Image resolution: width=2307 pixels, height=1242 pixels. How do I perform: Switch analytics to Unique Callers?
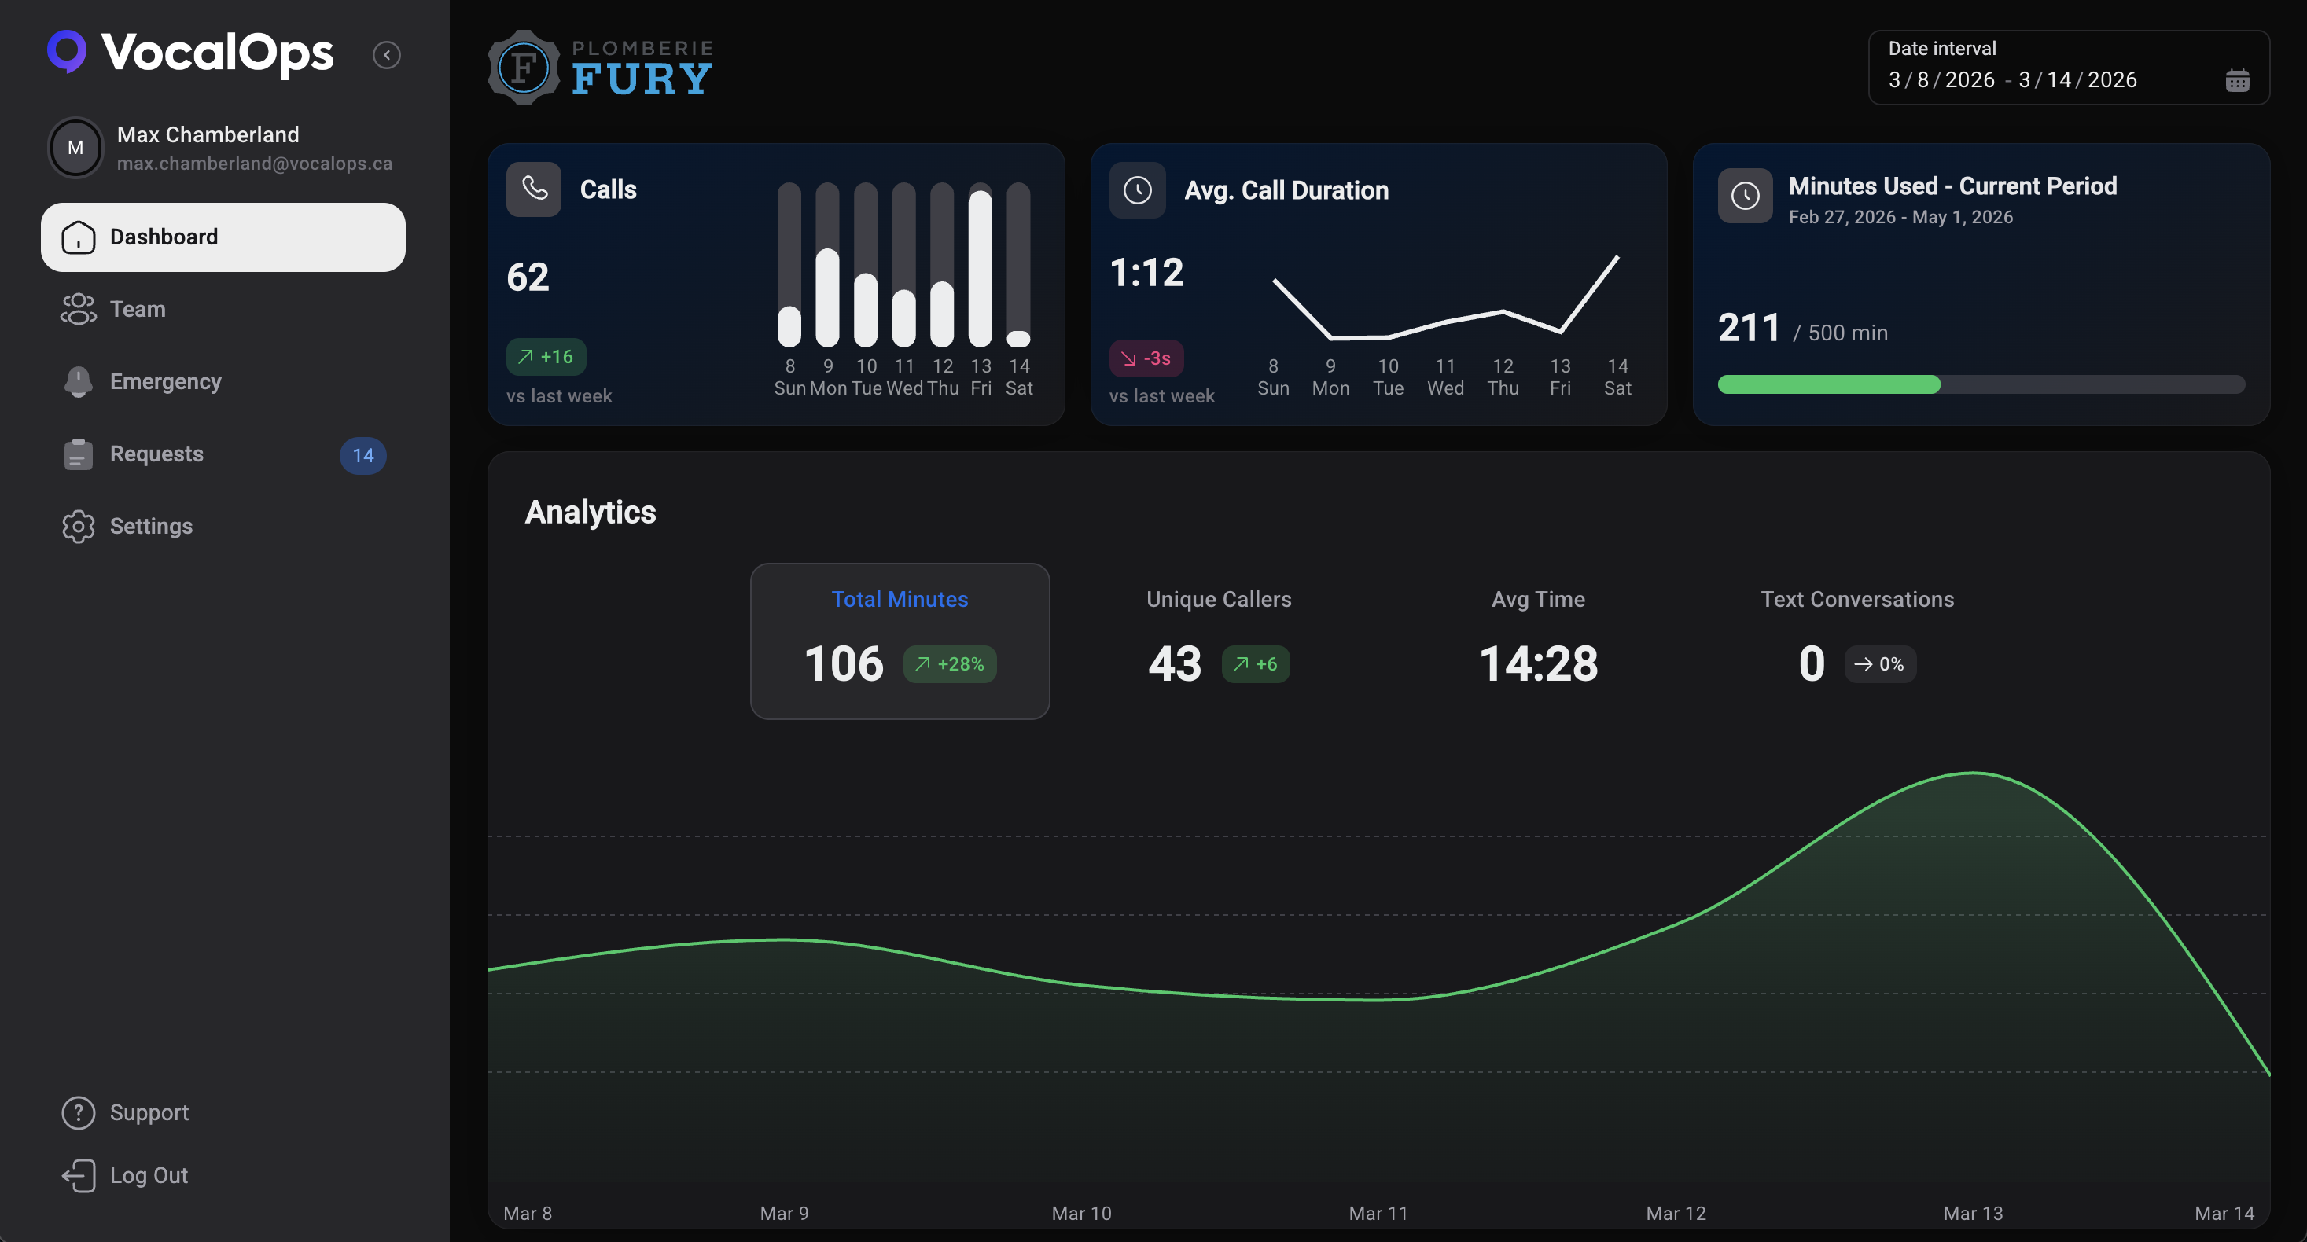coord(1218,640)
